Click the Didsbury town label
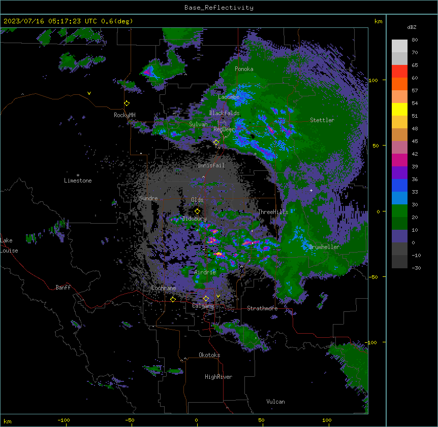The image size is (438, 427). pos(194,219)
